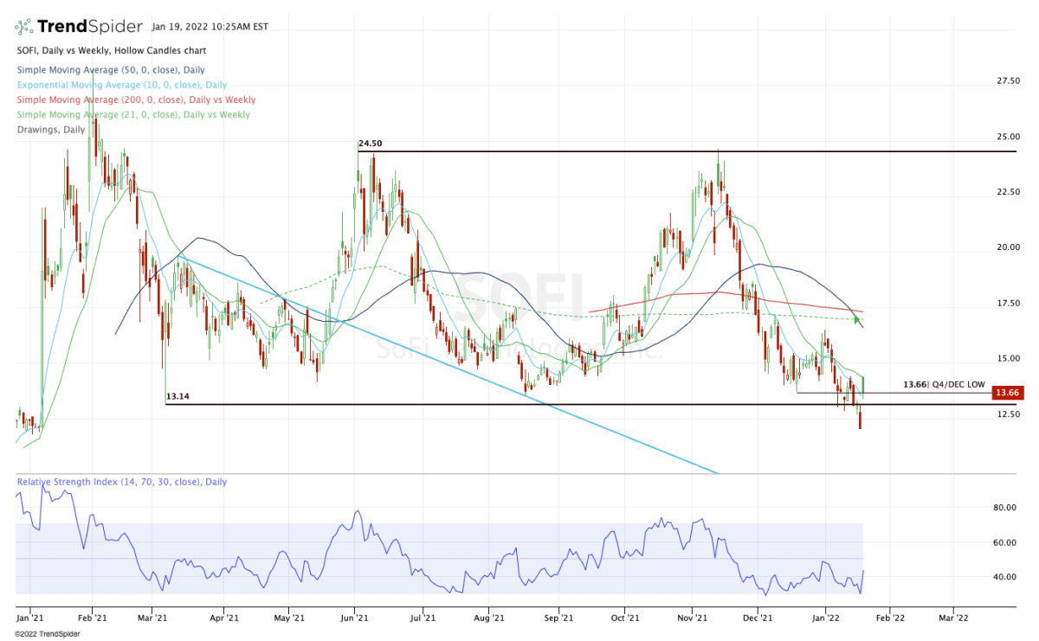
Task: Click the 13.14 support level label
Action: pyautogui.click(x=177, y=397)
